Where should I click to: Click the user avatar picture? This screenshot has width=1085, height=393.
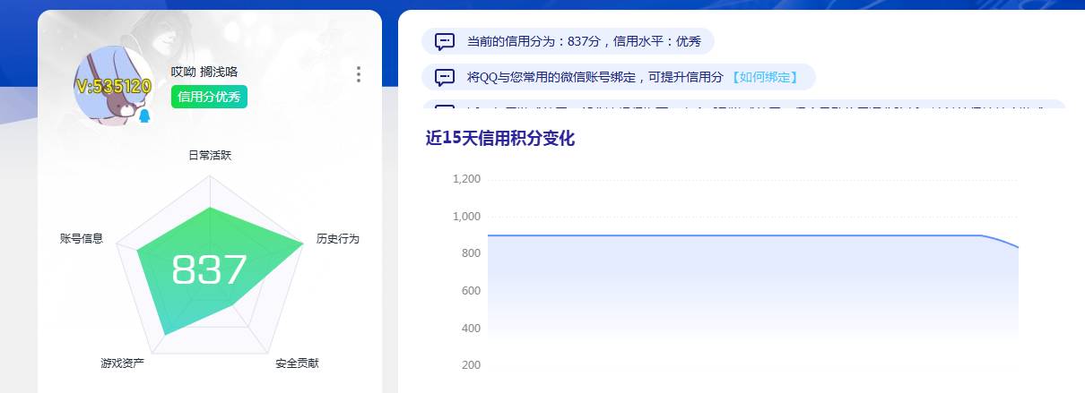coord(114,86)
